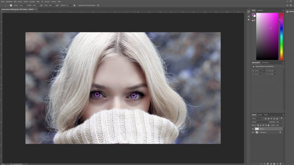The width and height of the screenshot is (294, 165).
Task: Click the new group folder icon
Action: (275, 163)
